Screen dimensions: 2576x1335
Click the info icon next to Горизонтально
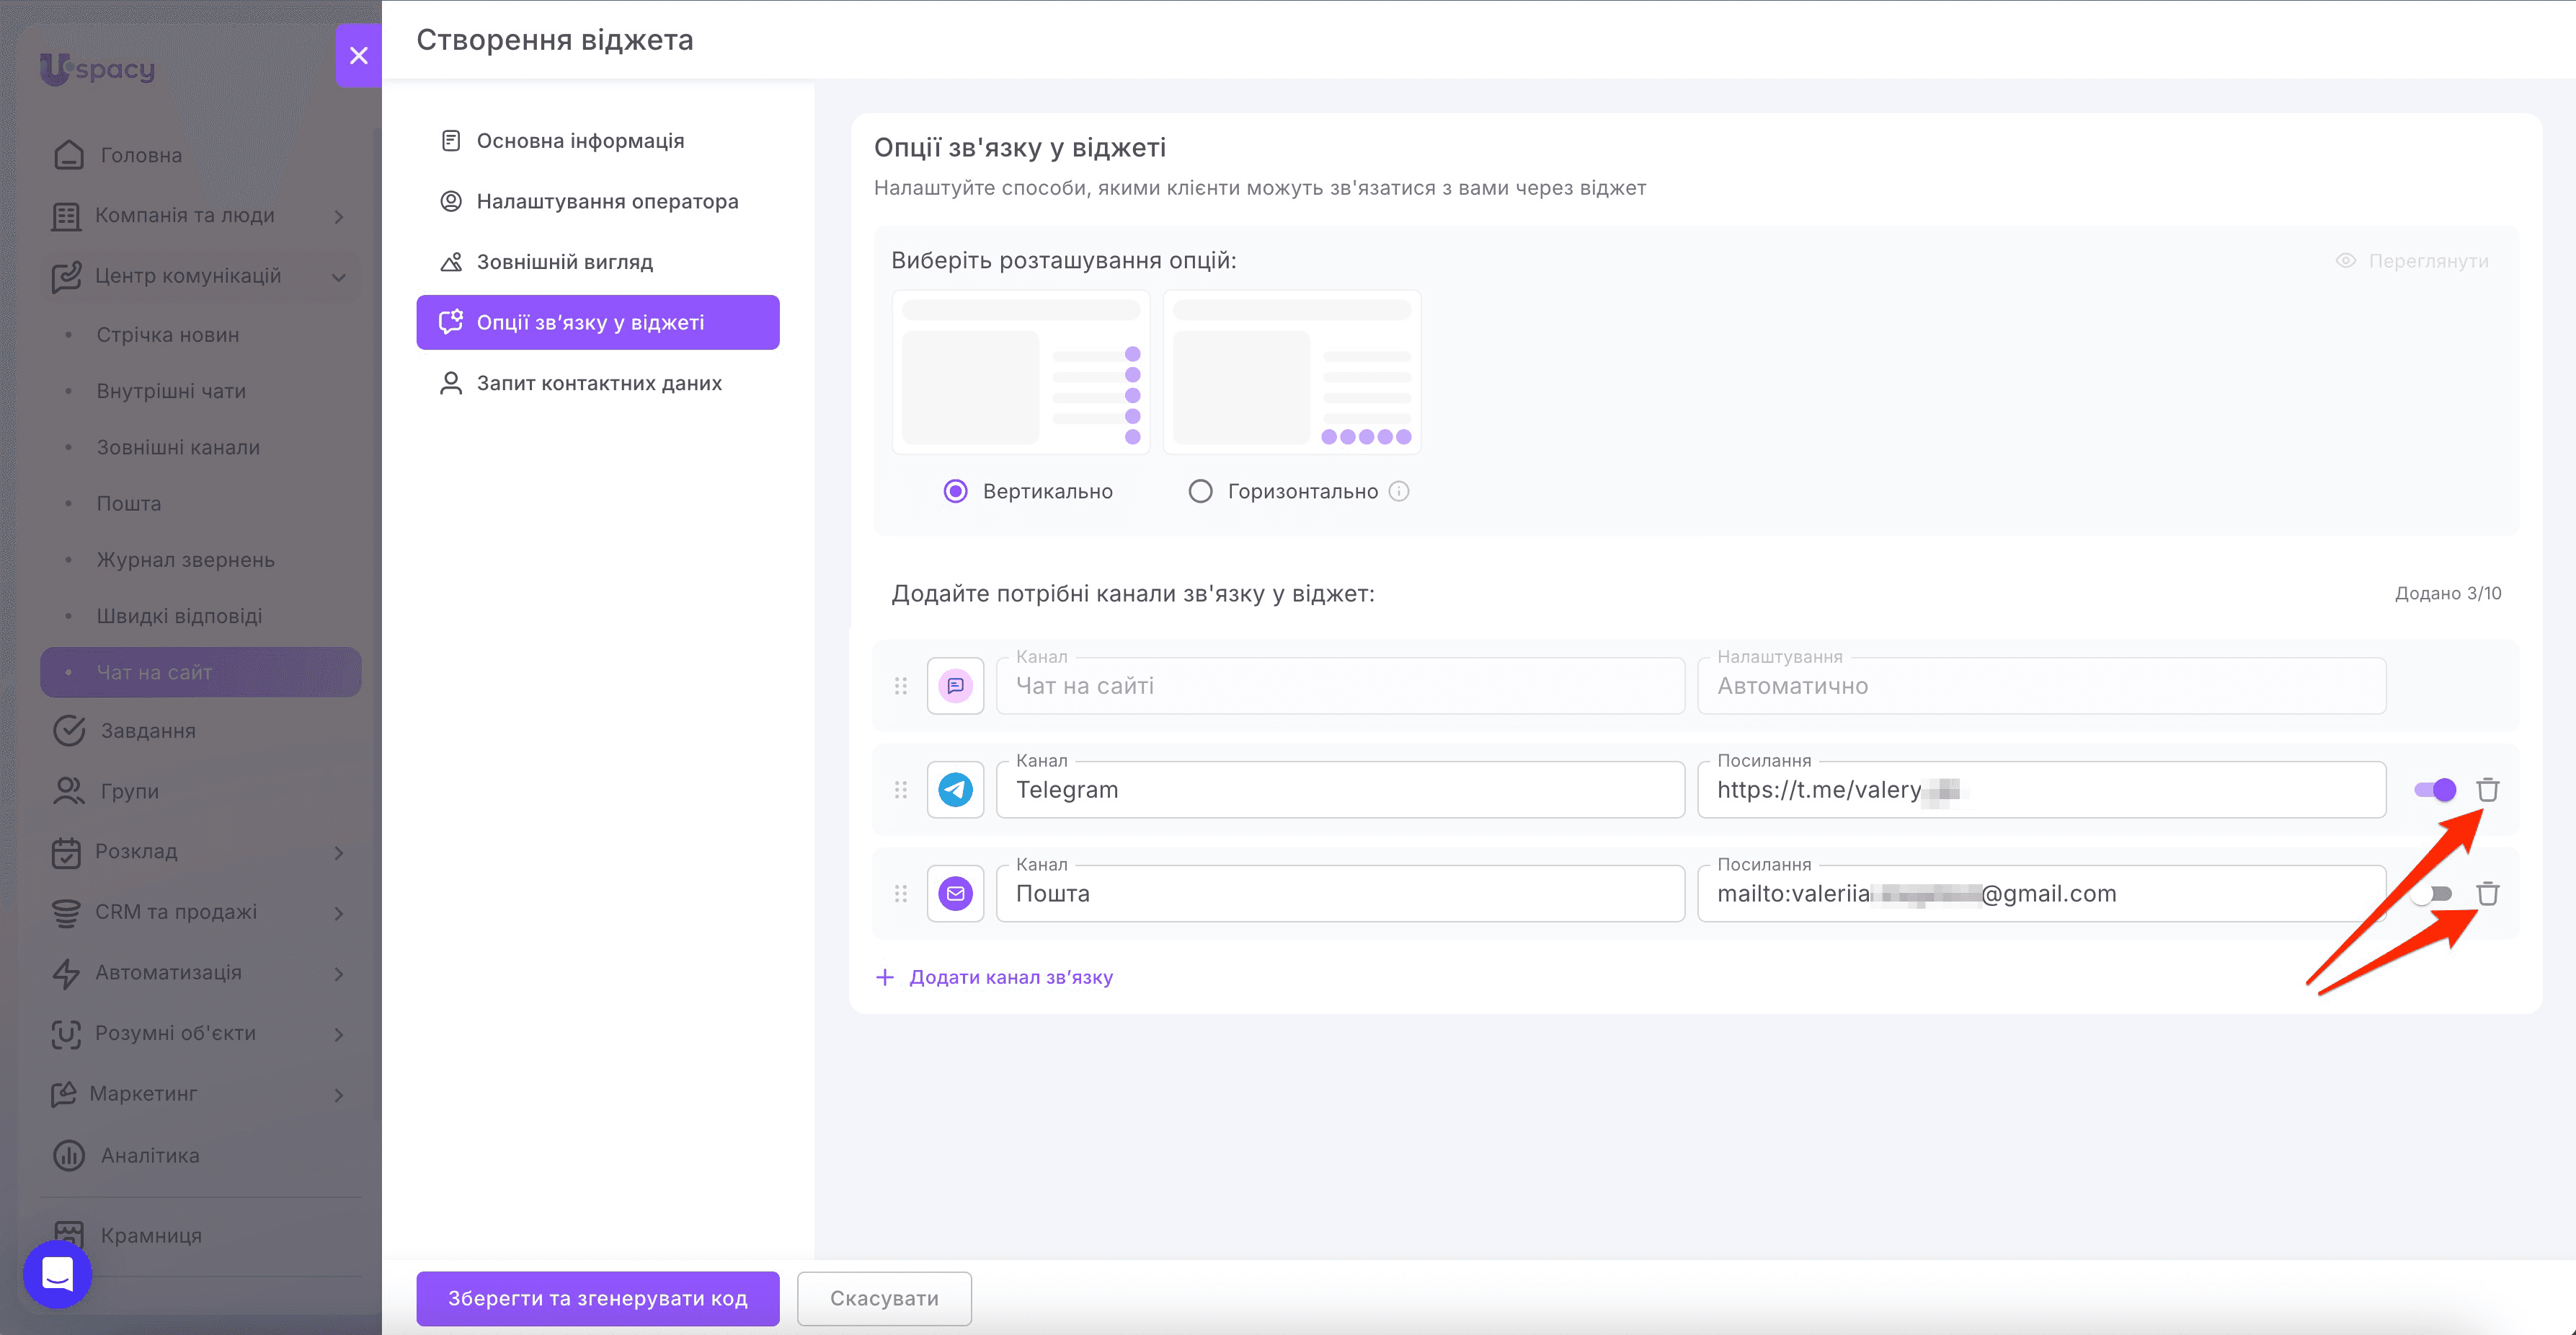tap(1399, 491)
